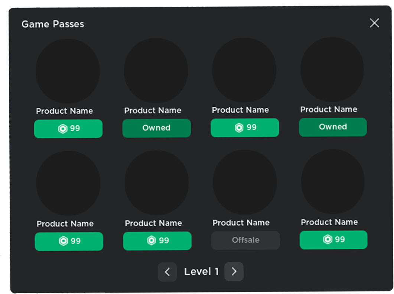This screenshot has height=294, width=394.
Task: Select the bottom-left game pass thumbnail
Action: (68, 183)
